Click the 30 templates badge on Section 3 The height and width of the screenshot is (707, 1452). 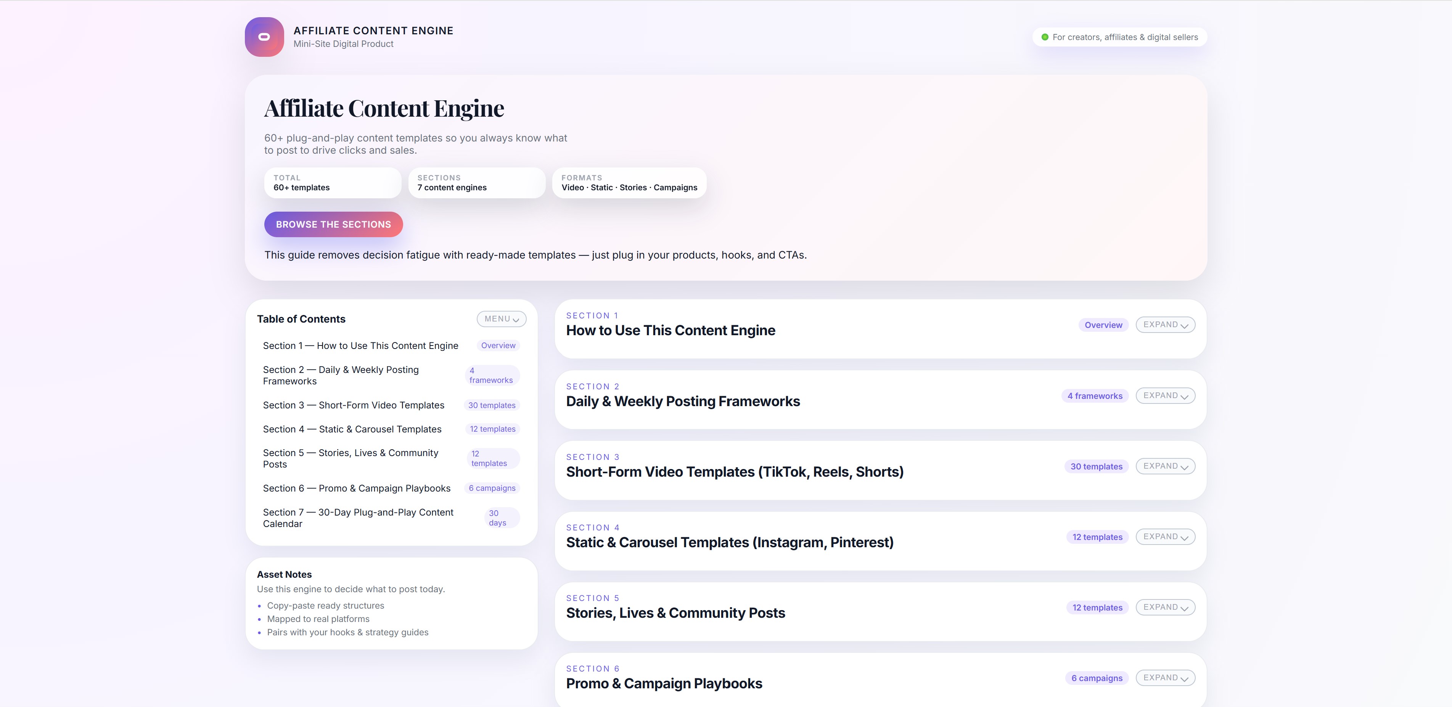pyautogui.click(x=1095, y=466)
